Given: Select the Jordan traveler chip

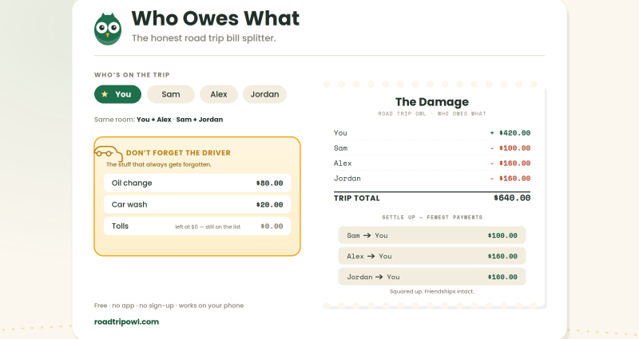Looking at the screenshot, I should [x=265, y=94].
